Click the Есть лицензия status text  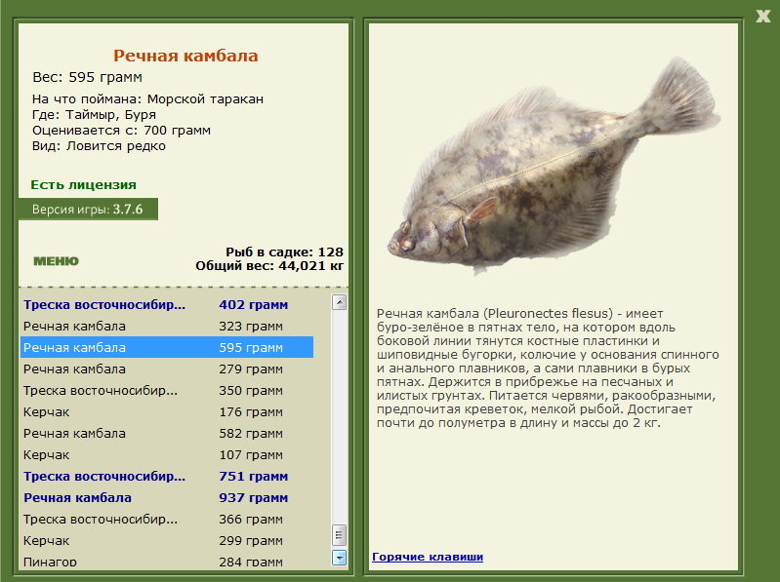pos(84,184)
